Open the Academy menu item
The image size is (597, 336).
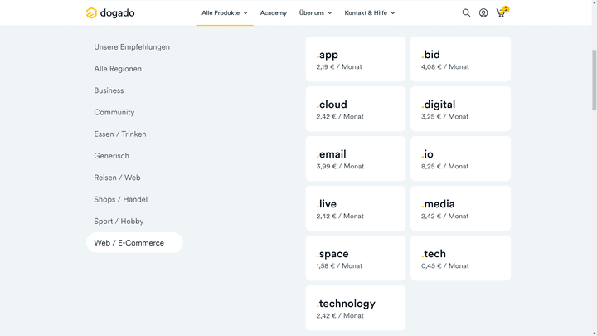tap(273, 12)
